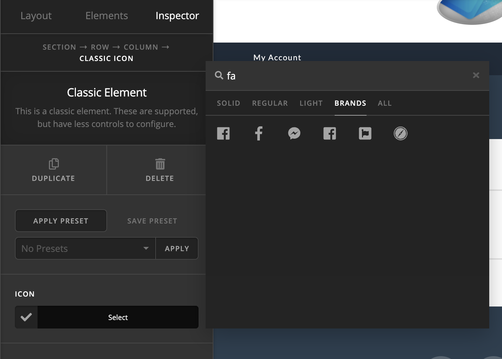Pick the second Facebook square icon
502x359 pixels.
[x=330, y=133]
